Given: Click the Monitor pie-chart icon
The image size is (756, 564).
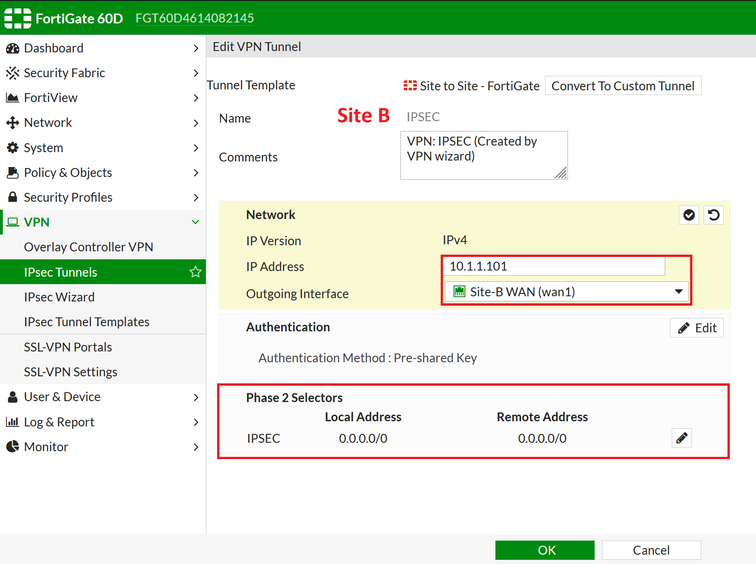Looking at the screenshot, I should (x=13, y=447).
